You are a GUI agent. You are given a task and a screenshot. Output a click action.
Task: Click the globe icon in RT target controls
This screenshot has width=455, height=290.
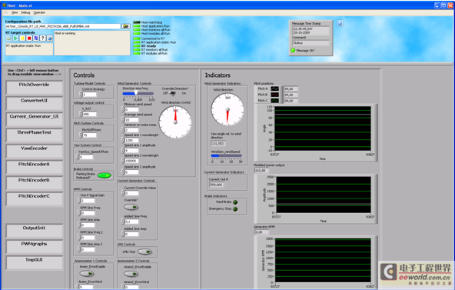50,38
